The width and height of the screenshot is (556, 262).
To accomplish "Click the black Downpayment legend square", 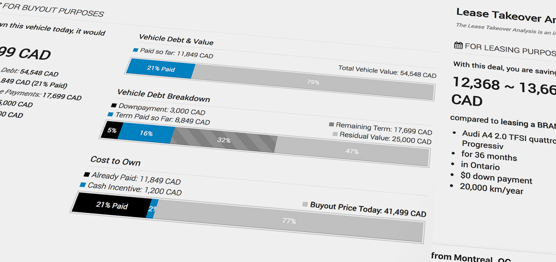I will [x=114, y=105].
